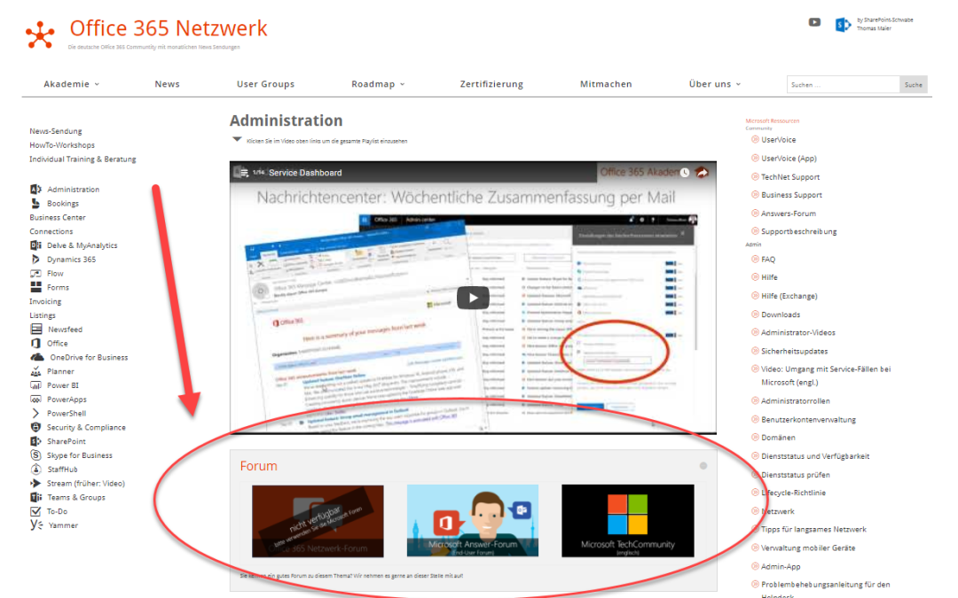Open the Planner icon in the sidebar
Image resolution: width=958 pixels, height=598 pixels.
tap(36, 371)
